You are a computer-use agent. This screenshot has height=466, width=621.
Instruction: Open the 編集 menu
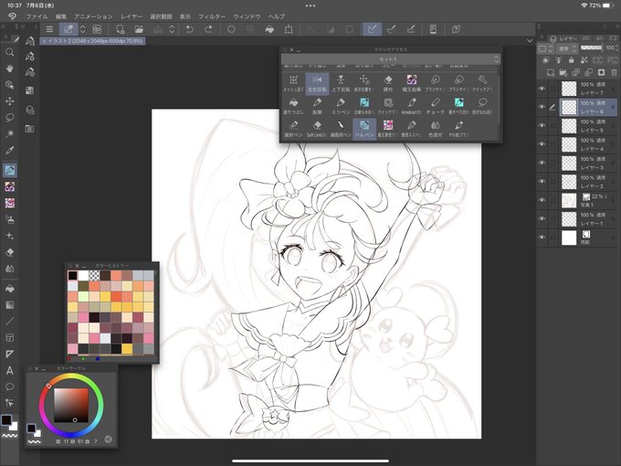(x=61, y=16)
